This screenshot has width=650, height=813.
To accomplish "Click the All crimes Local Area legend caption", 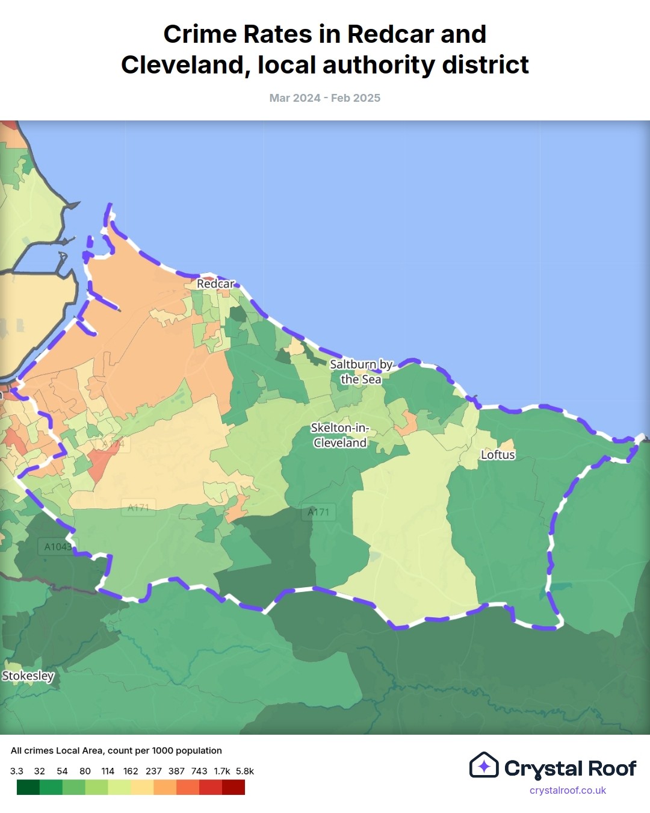I will [116, 750].
